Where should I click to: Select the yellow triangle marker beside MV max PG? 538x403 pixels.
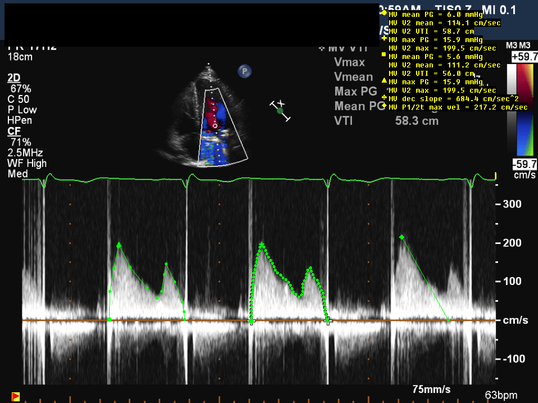click(383, 81)
